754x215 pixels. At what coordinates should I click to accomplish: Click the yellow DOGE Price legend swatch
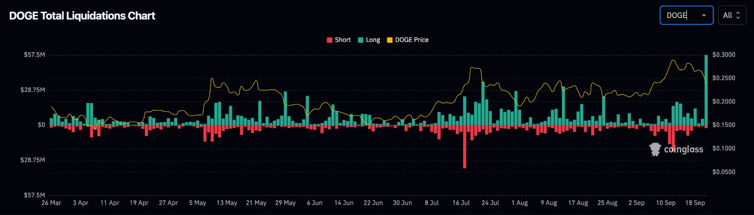[390, 40]
